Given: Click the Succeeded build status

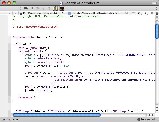Looking at the screenshot, I should pos(146,119).
